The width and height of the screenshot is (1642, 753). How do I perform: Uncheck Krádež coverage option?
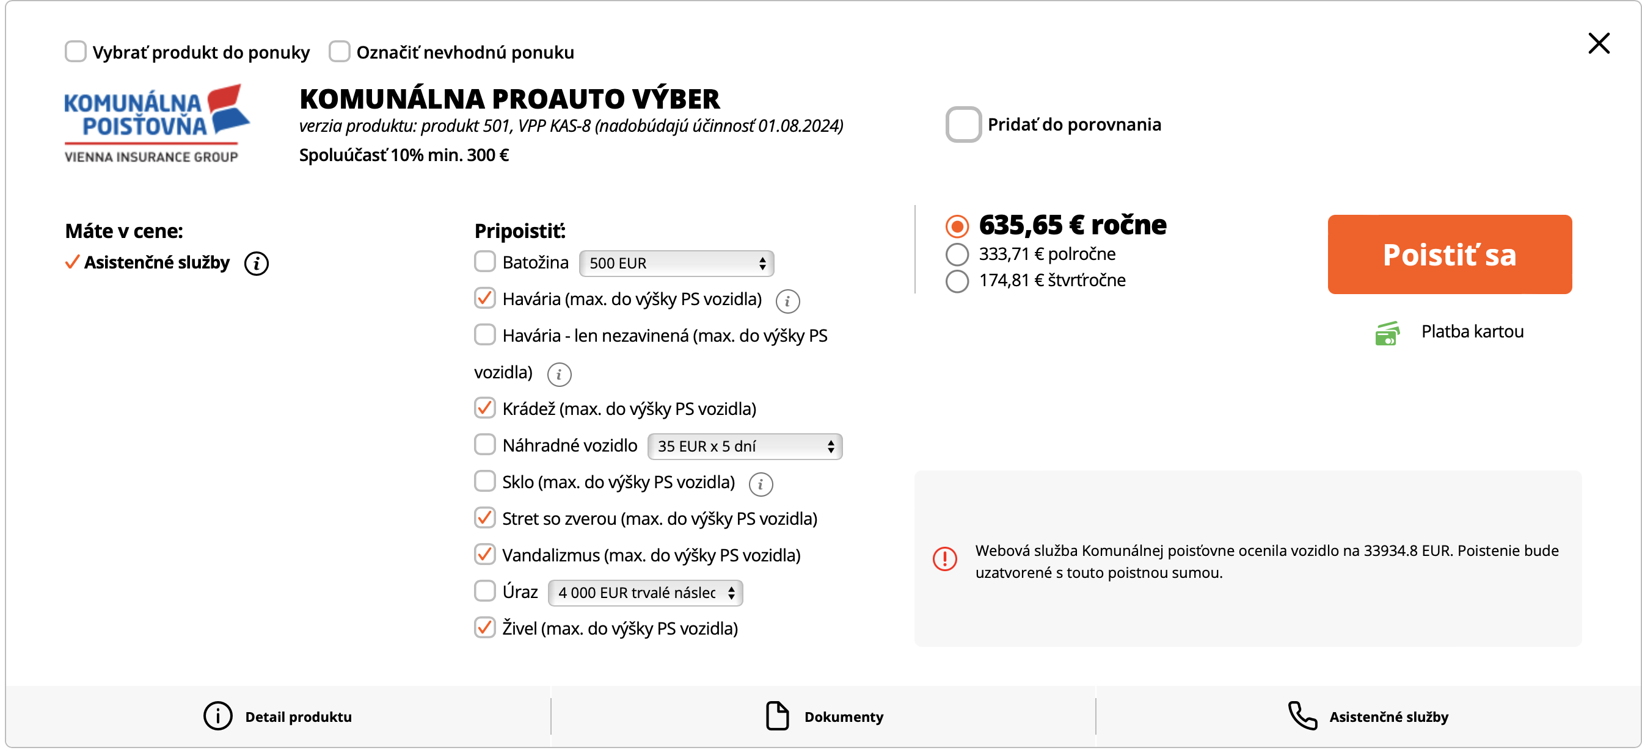click(x=484, y=408)
